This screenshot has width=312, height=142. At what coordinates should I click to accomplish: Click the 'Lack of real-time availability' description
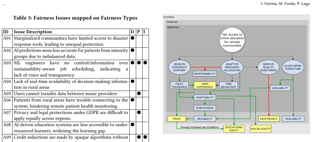[x=71, y=84]
